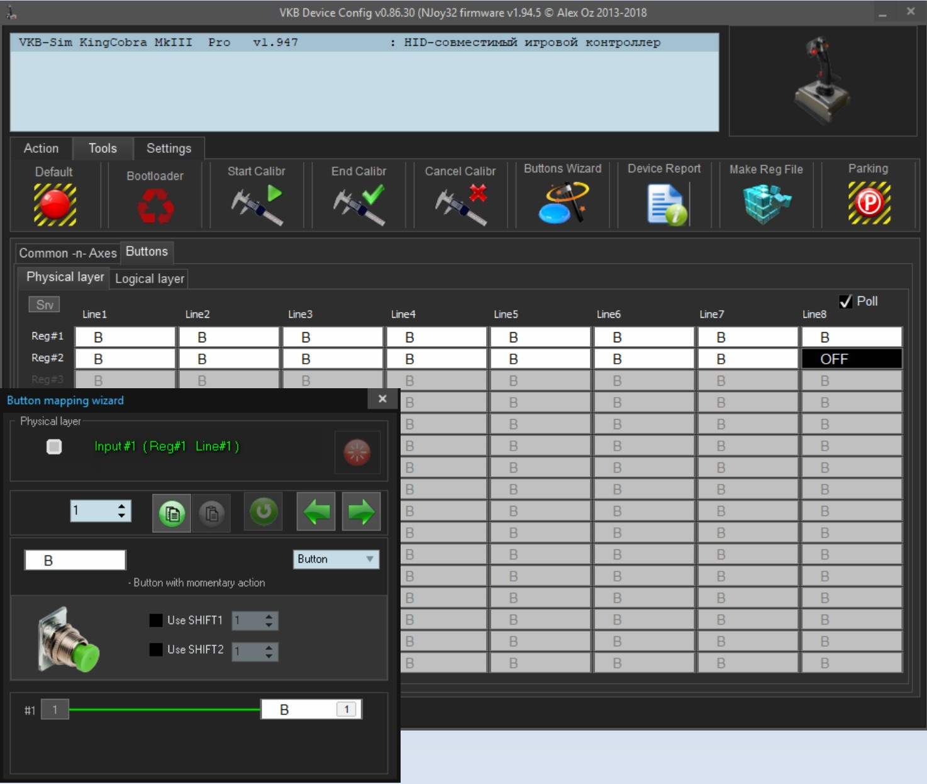The width and height of the screenshot is (927, 784).
Task: Click the red detect button in Physical layer
Action: pyautogui.click(x=357, y=452)
